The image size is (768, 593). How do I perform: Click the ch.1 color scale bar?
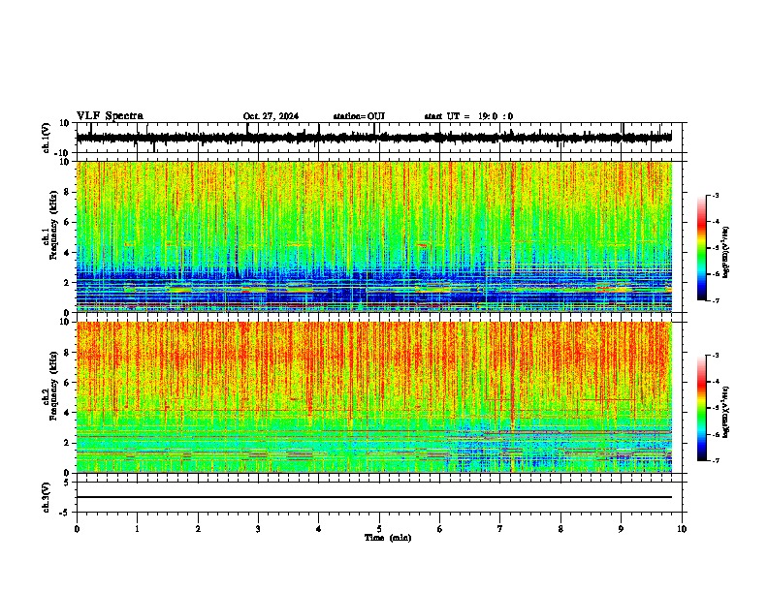click(702, 248)
